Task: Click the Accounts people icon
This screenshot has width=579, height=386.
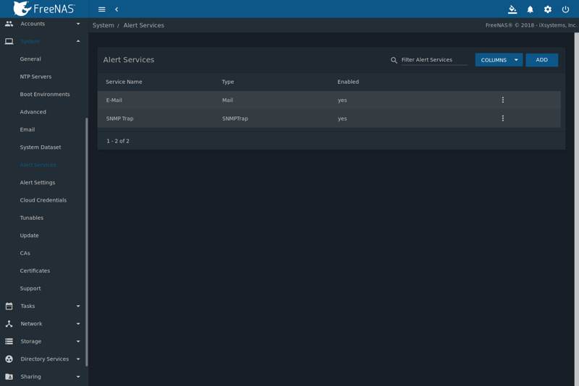Action: point(9,24)
